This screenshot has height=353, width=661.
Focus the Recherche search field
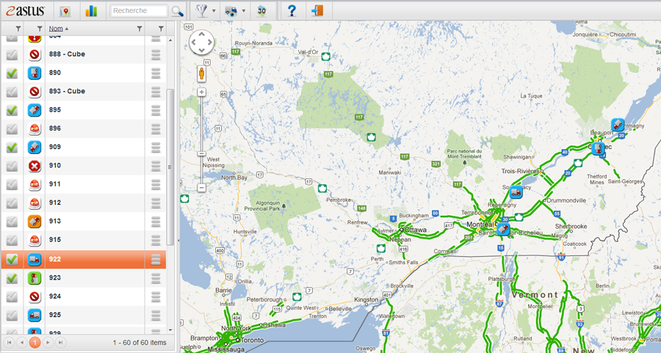pos(139,11)
